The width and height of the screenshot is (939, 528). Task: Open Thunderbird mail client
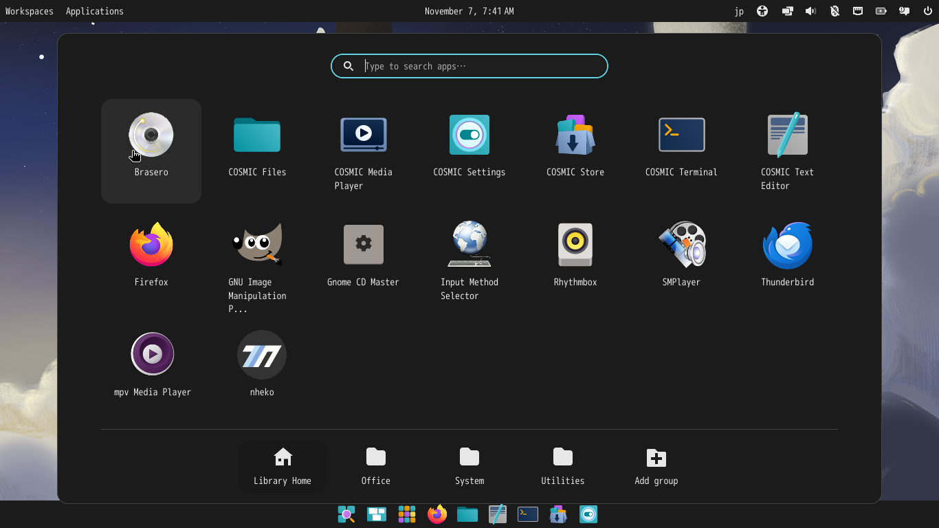787,245
